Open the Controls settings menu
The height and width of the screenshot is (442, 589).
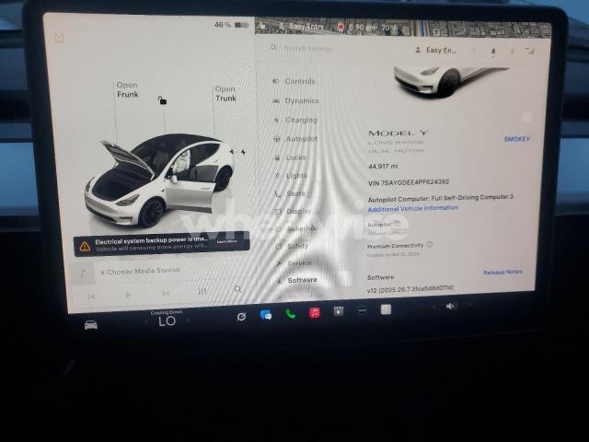click(294, 81)
